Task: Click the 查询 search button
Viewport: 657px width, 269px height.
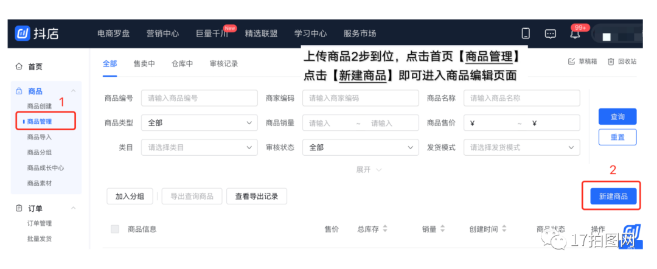Action: coord(617,116)
